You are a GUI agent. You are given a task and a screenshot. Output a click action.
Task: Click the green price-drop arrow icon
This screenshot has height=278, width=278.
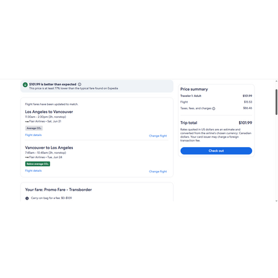tap(25, 85)
